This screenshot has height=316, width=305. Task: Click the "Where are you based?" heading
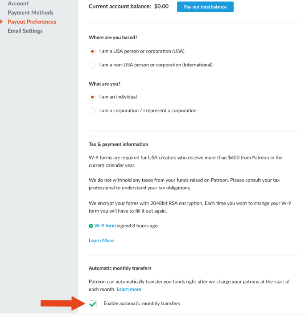pyautogui.click(x=114, y=37)
